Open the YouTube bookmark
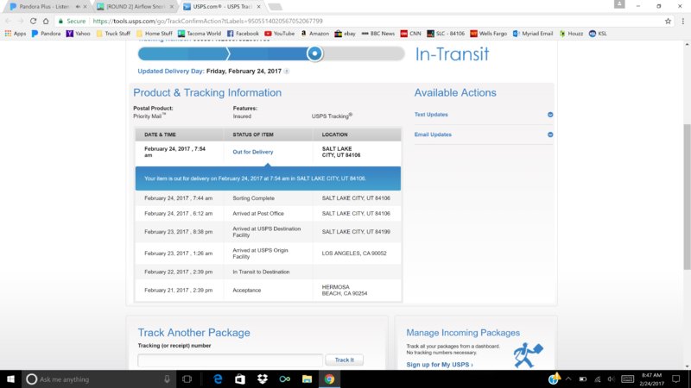The image size is (691, 388). pyautogui.click(x=279, y=34)
